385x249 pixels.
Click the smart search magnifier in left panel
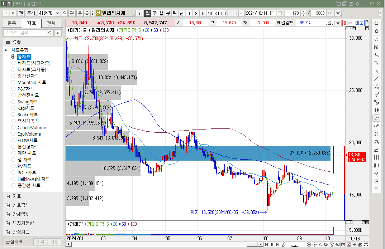point(50,33)
